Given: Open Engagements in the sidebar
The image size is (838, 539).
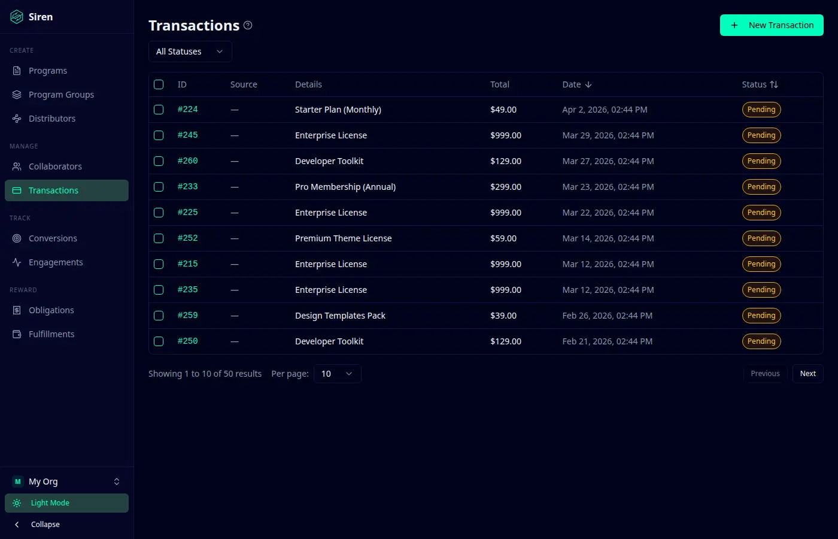Looking at the screenshot, I should 66,262.
